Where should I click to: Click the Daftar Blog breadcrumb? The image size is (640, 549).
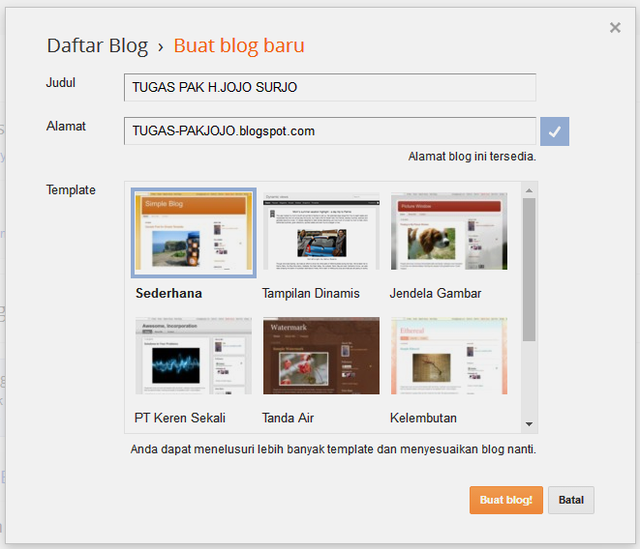(x=97, y=45)
